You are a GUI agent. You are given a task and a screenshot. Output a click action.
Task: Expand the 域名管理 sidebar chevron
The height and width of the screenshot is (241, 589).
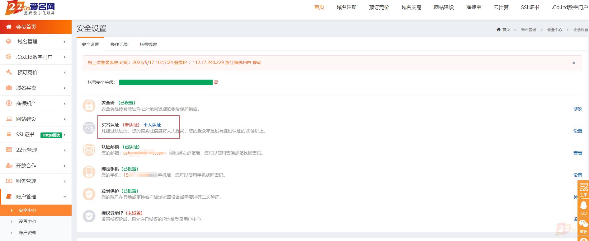[x=65, y=42]
